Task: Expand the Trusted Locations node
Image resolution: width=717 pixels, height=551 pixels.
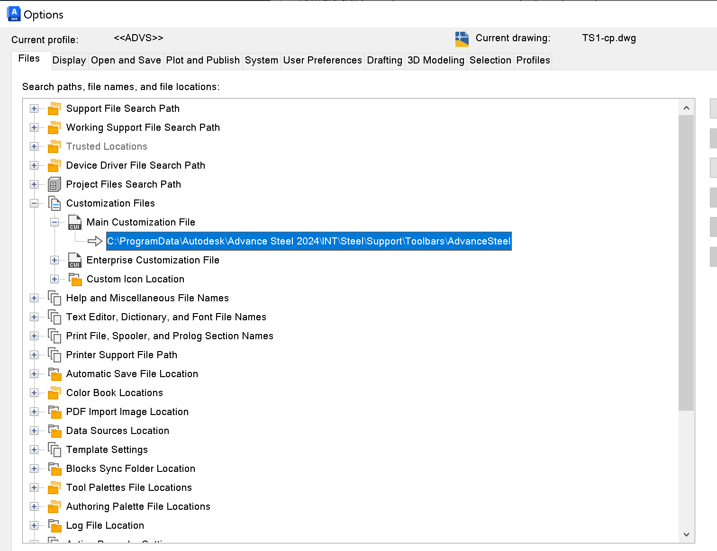Action: tap(34, 146)
